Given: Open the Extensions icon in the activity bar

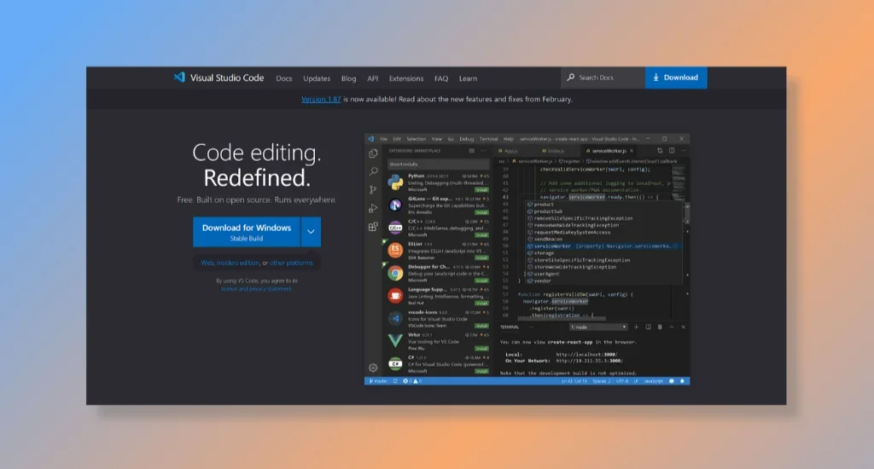Looking at the screenshot, I should pos(373,227).
